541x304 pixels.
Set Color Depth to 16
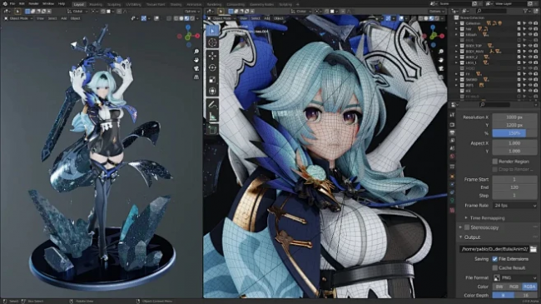tap(526, 296)
